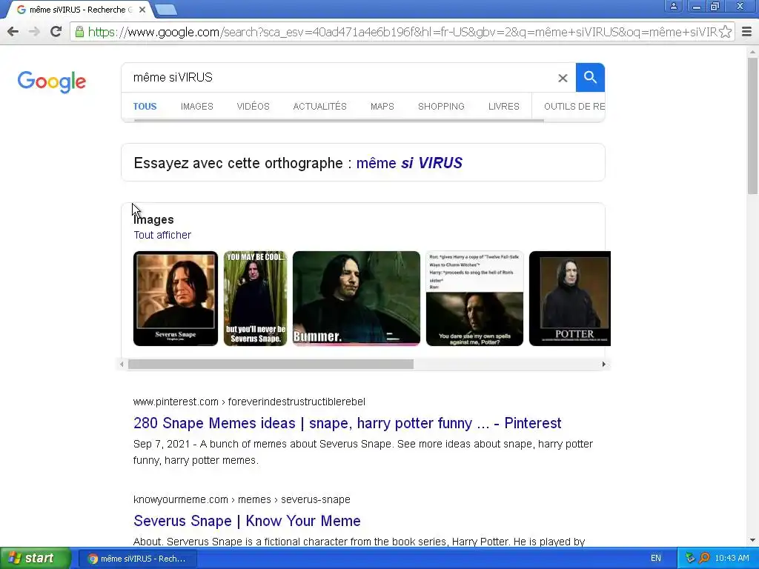Screen dimensions: 759x569
Task: Open the SHOPPING search tab
Action: [x=441, y=107]
